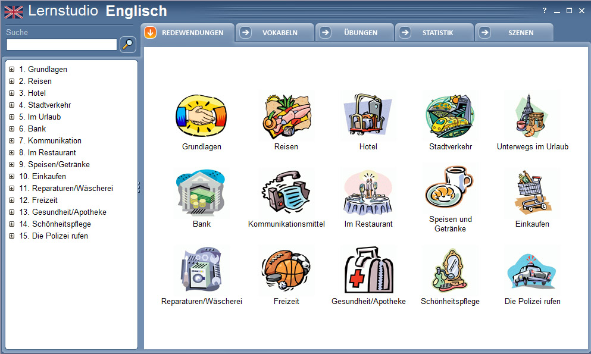The width and height of the screenshot is (591, 354).
Task: Open the Grundlagen handshake icon
Action: pos(201,115)
